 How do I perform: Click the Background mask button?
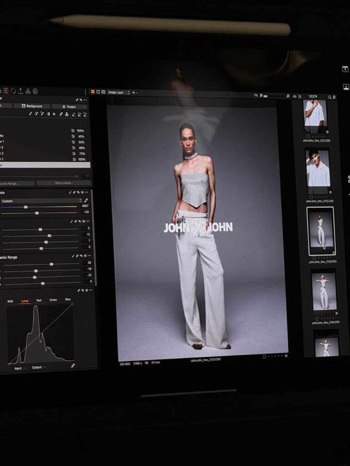coord(32,106)
